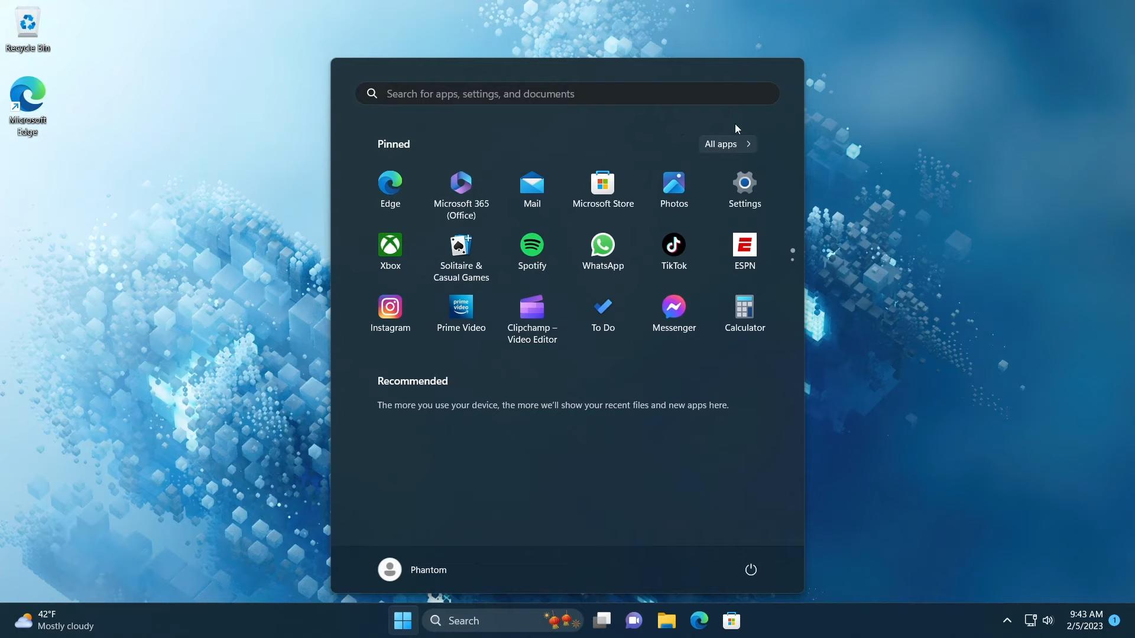Go to the next page of pinned apps
The image size is (1135, 638).
tap(792, 259)
